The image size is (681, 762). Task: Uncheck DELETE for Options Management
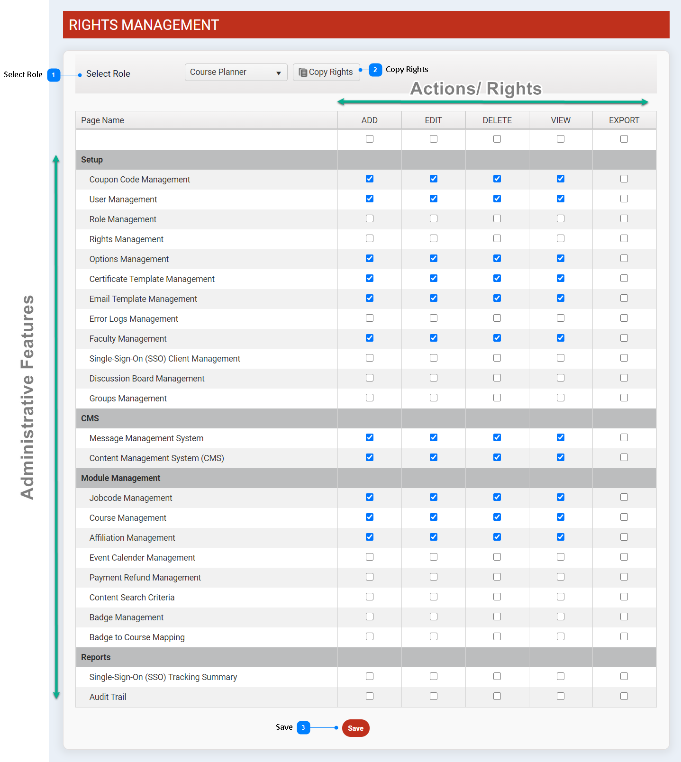pos(497,258)
